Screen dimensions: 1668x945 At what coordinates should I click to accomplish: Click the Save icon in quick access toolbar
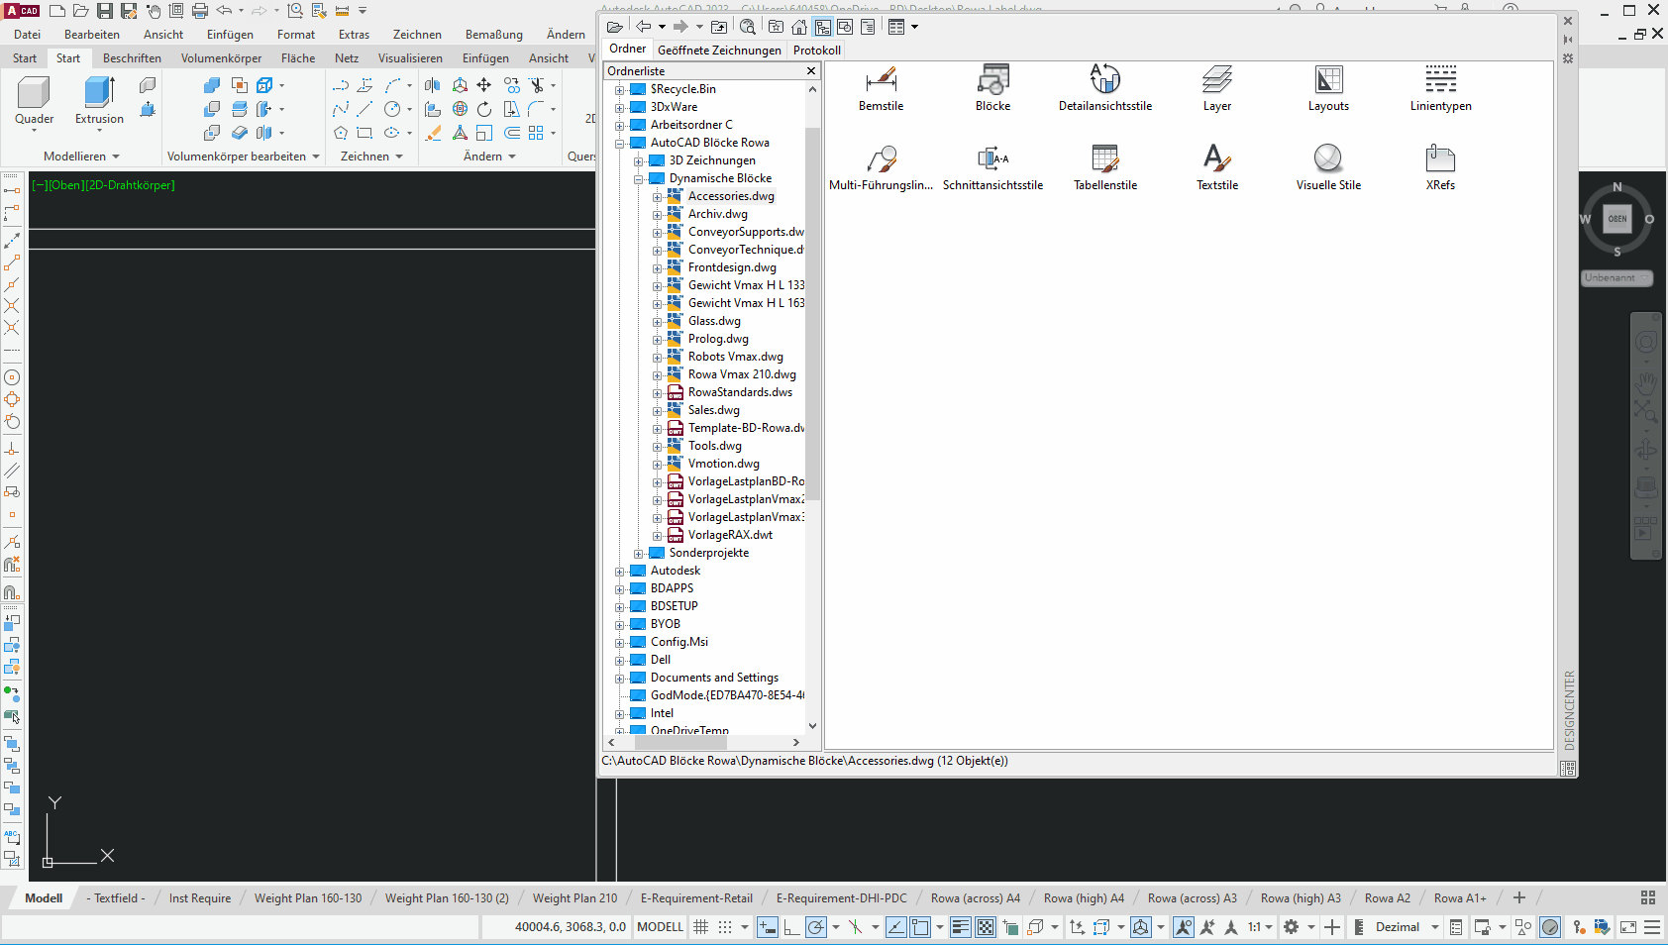105,11
